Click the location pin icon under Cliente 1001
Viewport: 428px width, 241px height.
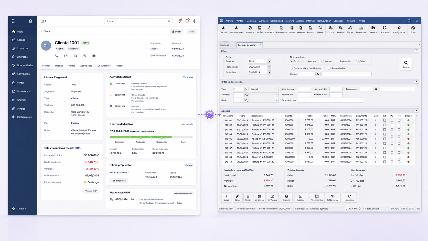pos(85,56)
